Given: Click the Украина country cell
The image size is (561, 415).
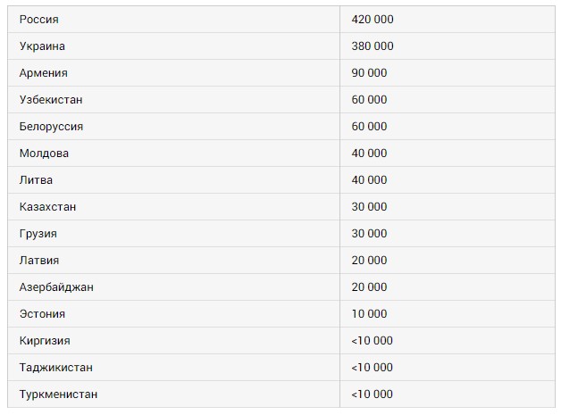Looking at the screenshot, I should (42, 46).
